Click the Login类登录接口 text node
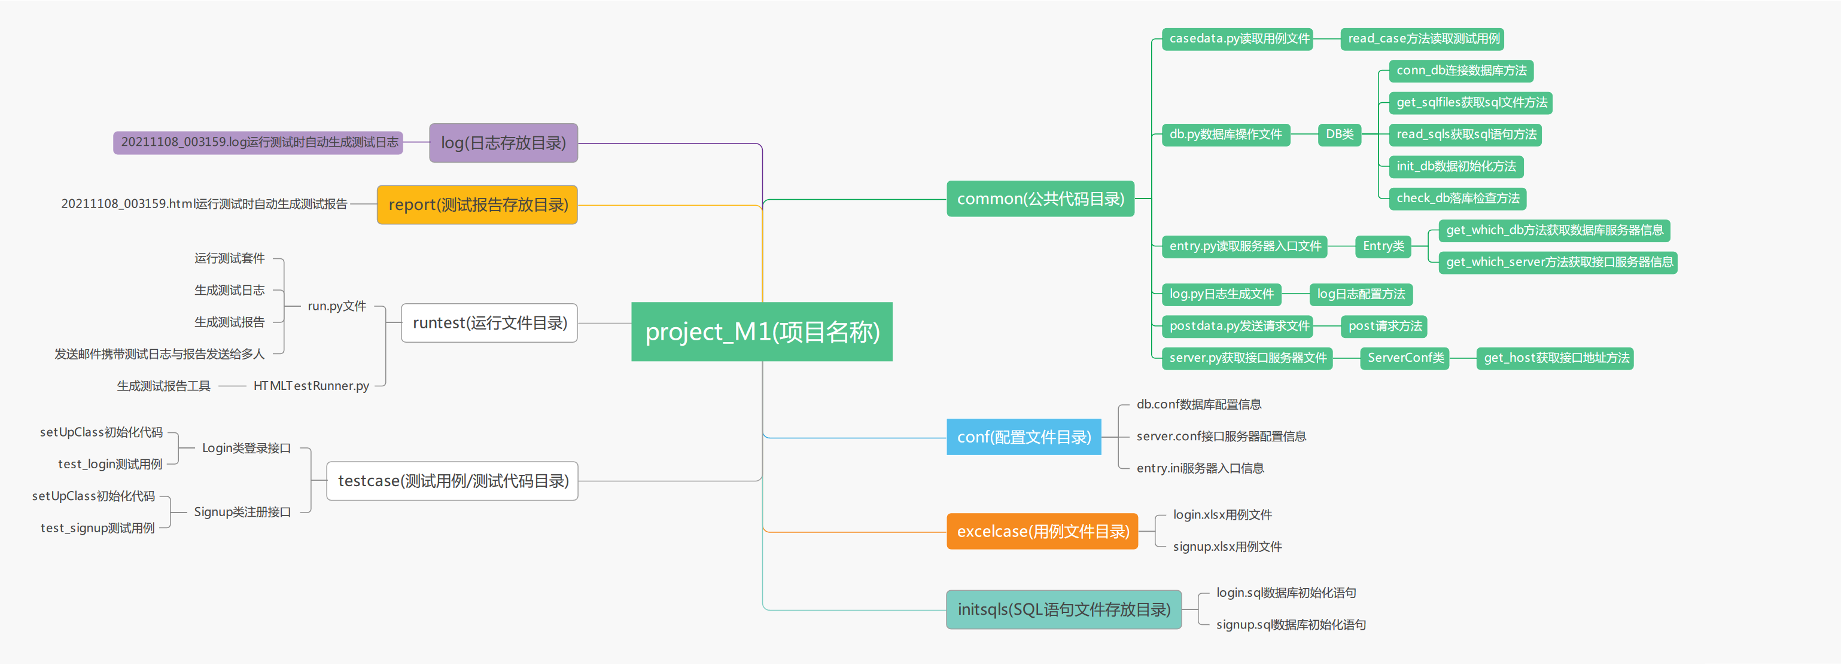The image size is (1841, 668). 246,448
